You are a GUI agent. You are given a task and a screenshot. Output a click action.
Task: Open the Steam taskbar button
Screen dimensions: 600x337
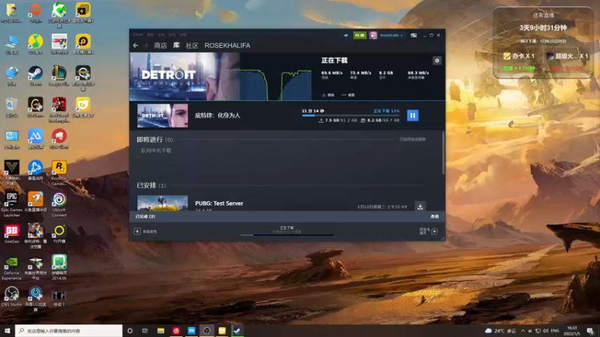(237, 331)
